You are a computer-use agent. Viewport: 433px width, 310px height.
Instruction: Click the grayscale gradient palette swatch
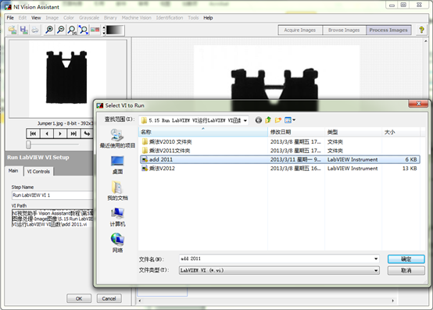point(115,30)
